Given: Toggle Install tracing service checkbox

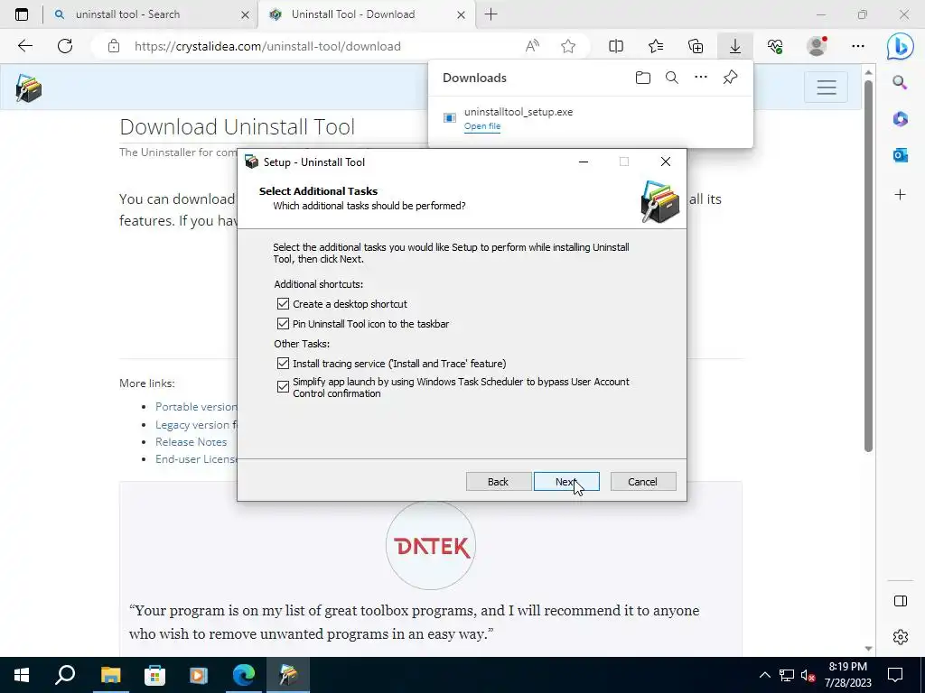Looking at the screenshot, I should point(283,364).
